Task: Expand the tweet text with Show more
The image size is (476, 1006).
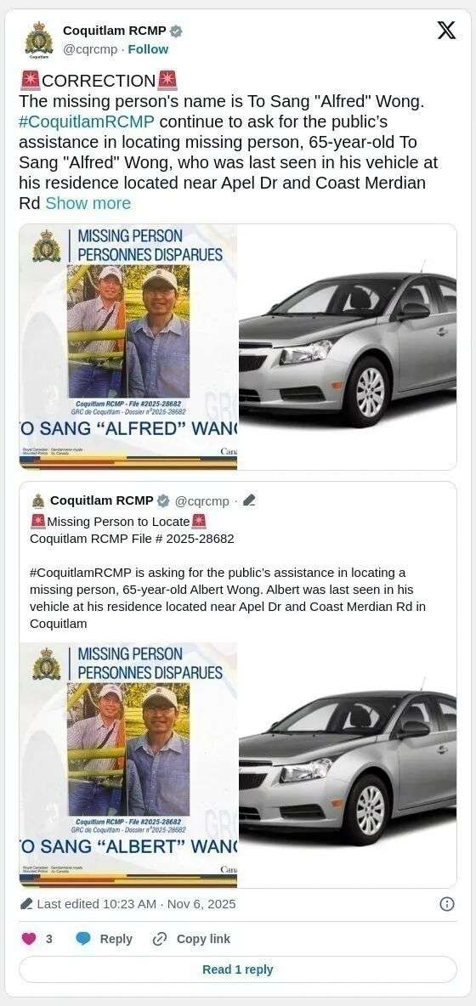Action: (88, 203)
